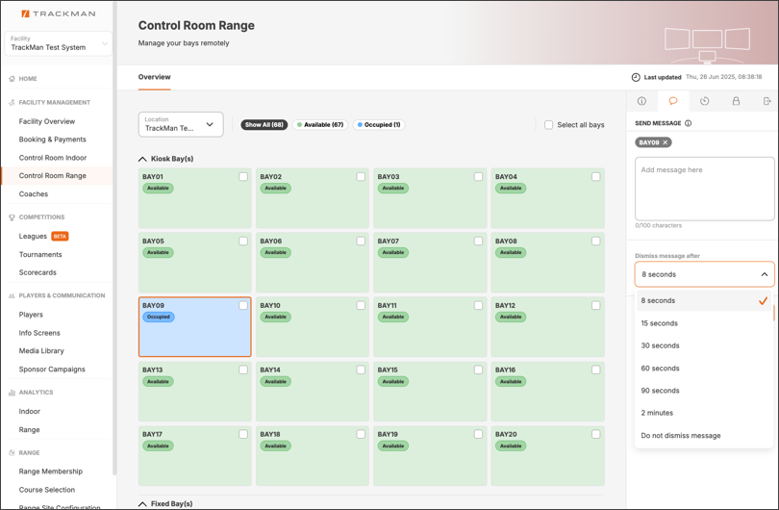Select the BAY10 bay card

click(312, 327)
